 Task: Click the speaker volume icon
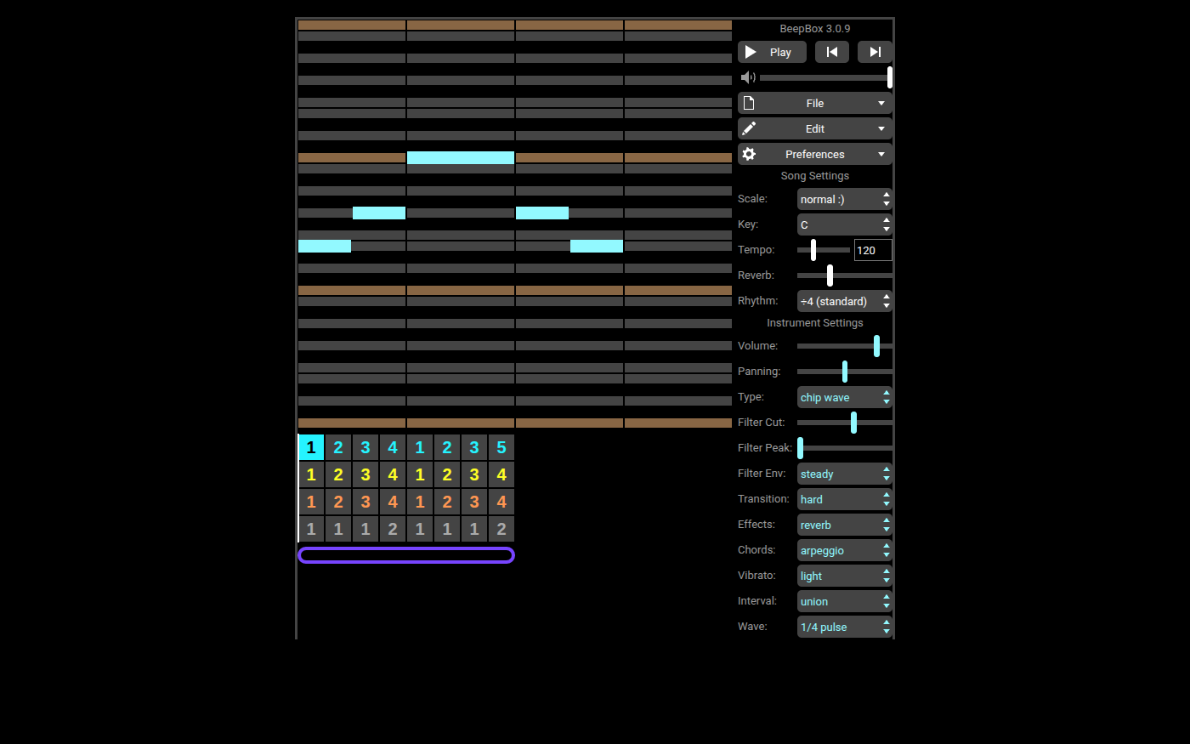748,77
